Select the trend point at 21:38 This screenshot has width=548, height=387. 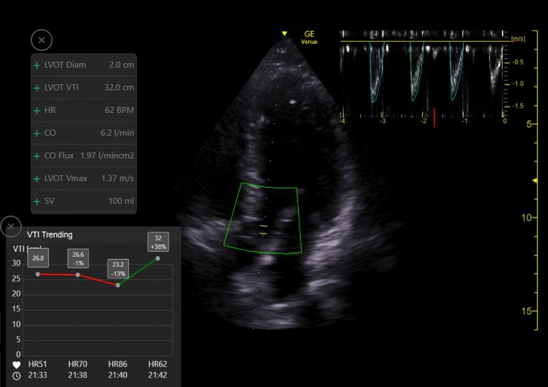[x=78, y=275]
